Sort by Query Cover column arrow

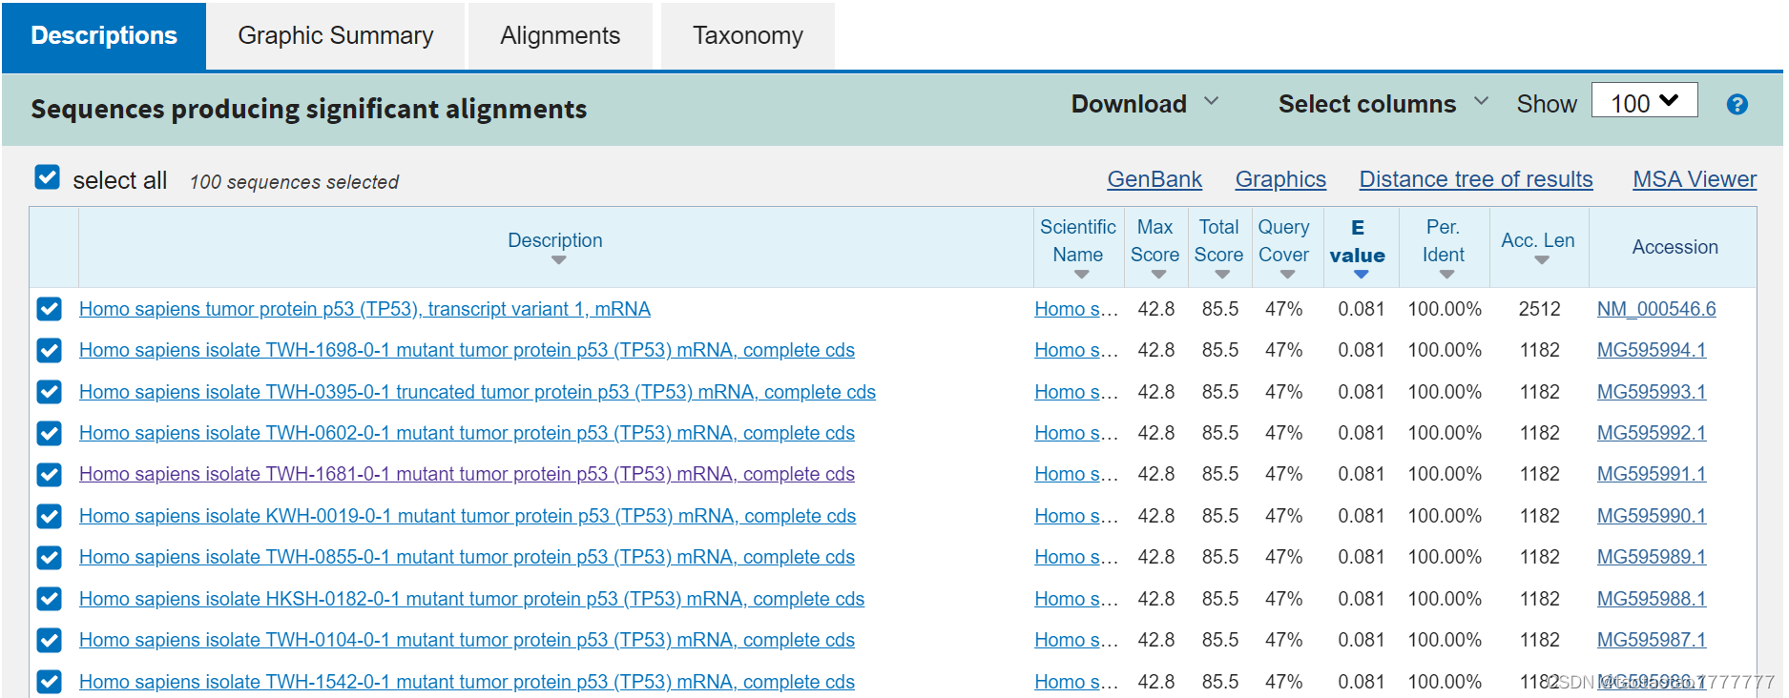tap(1287, 275)
